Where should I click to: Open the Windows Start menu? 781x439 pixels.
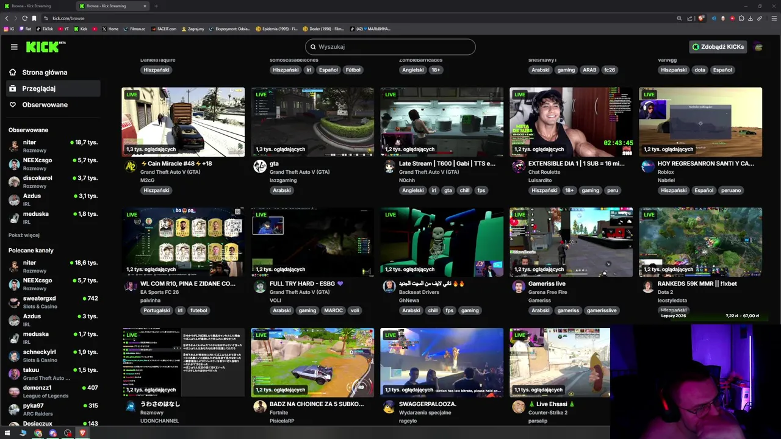point(8,433)
